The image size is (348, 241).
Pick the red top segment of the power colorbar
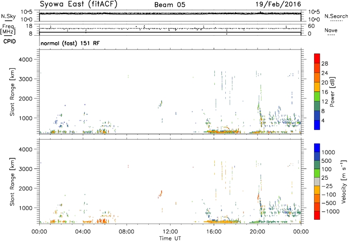coord(317,58)
